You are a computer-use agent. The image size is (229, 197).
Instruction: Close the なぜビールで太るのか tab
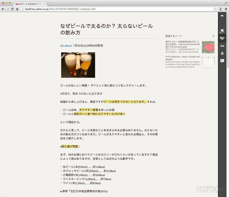click(44, 4)
